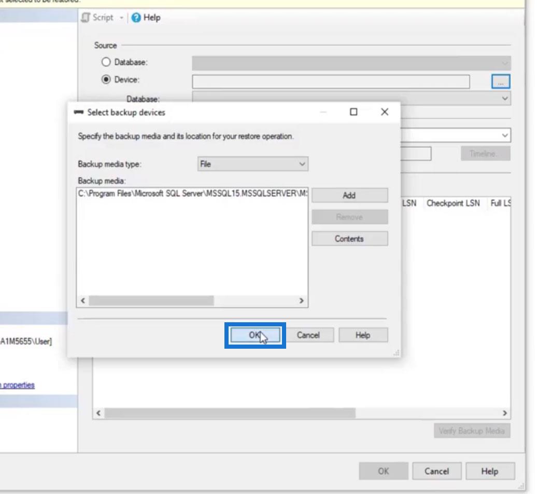
Task: Click the Script toolbar icon
Action: pos(86,18)
